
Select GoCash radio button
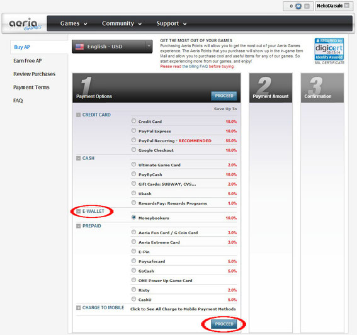point(133,270)
